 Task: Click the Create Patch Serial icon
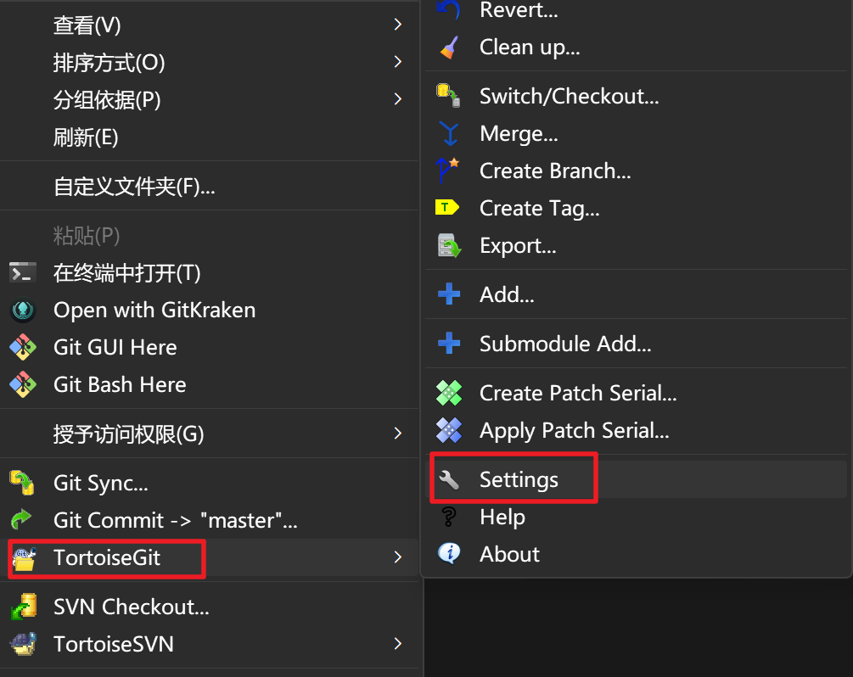[x=448, y=394]
